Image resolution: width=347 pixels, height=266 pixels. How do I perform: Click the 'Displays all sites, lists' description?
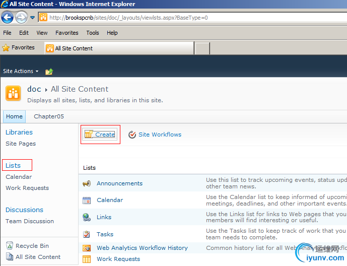click(x=95, y=100)
